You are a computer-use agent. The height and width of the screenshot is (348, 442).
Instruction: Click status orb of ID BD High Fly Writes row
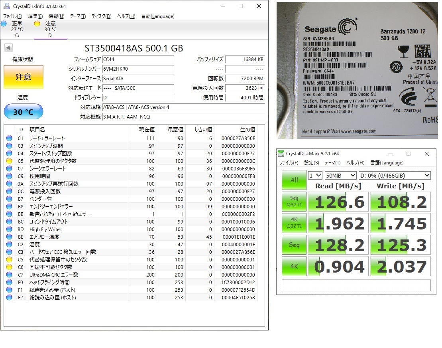pyautogui.click(x=9, y=229)
